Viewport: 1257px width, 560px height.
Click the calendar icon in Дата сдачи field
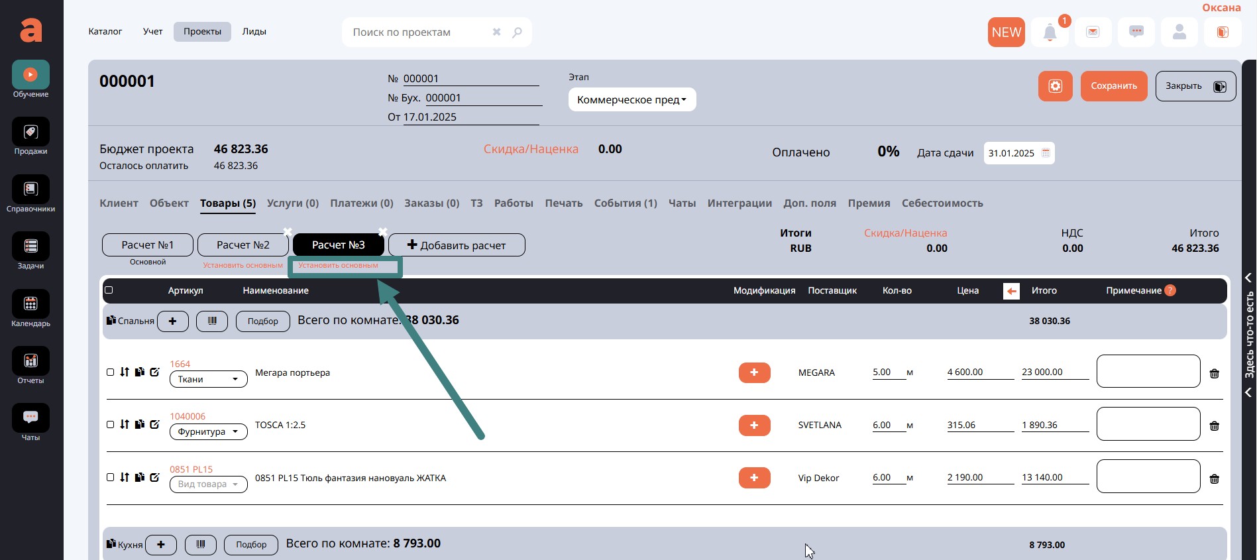click(x=1046, y=153)
